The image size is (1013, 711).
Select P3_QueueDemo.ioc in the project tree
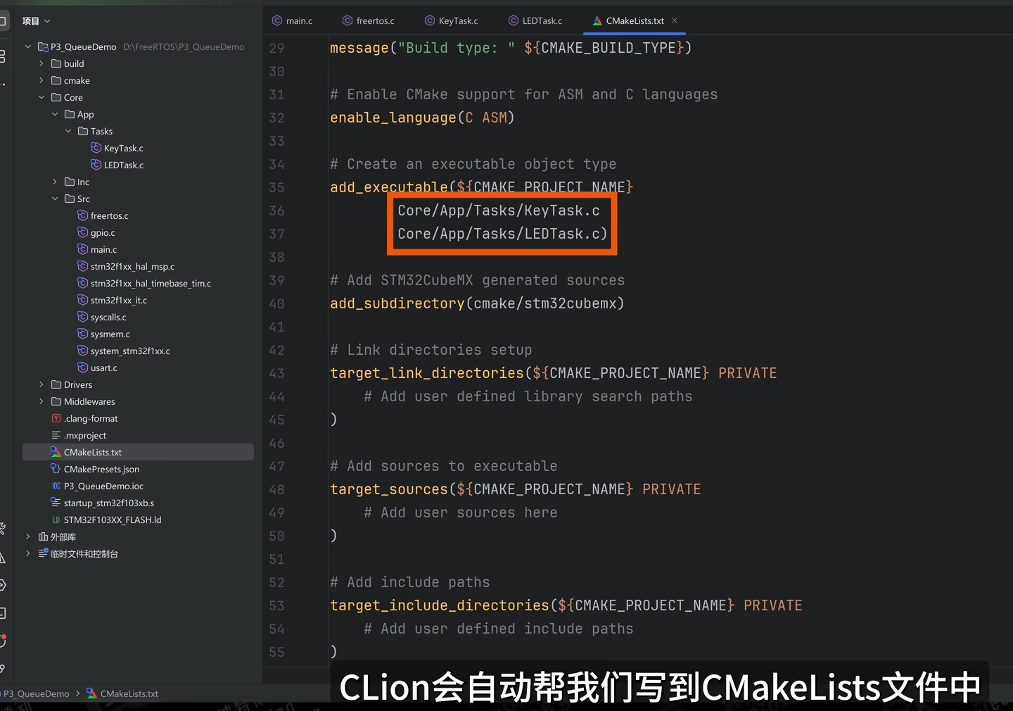tap(103, 486)
